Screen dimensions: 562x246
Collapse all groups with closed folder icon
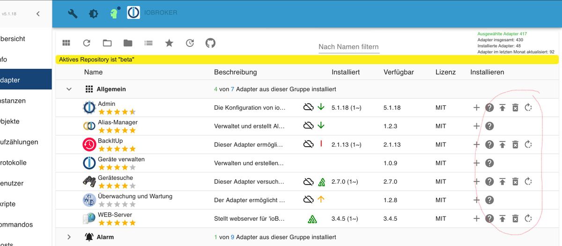[128, 43]
